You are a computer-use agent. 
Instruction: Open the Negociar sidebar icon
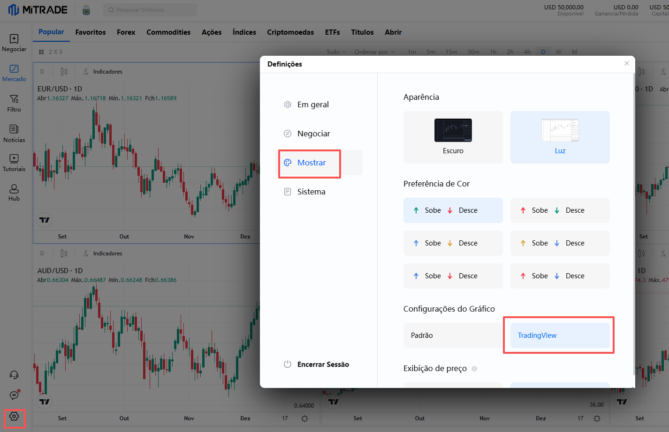click(x=14, y=43)
